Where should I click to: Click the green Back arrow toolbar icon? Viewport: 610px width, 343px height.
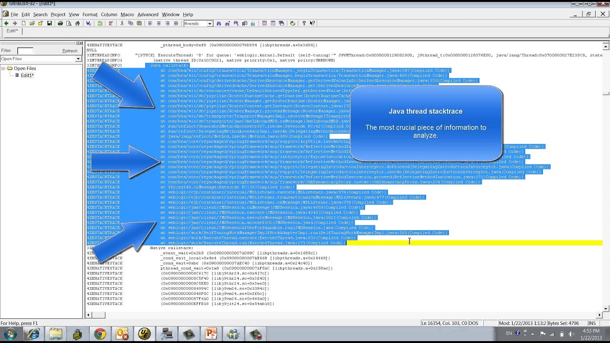pos(7,23)
